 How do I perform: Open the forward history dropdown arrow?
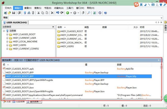tap(78, 13)
